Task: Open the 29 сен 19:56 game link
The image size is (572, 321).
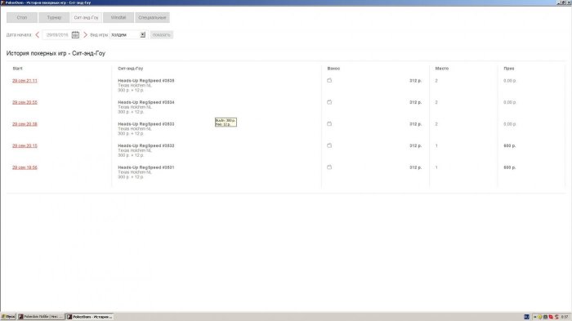Action: (x=25, y=167)
